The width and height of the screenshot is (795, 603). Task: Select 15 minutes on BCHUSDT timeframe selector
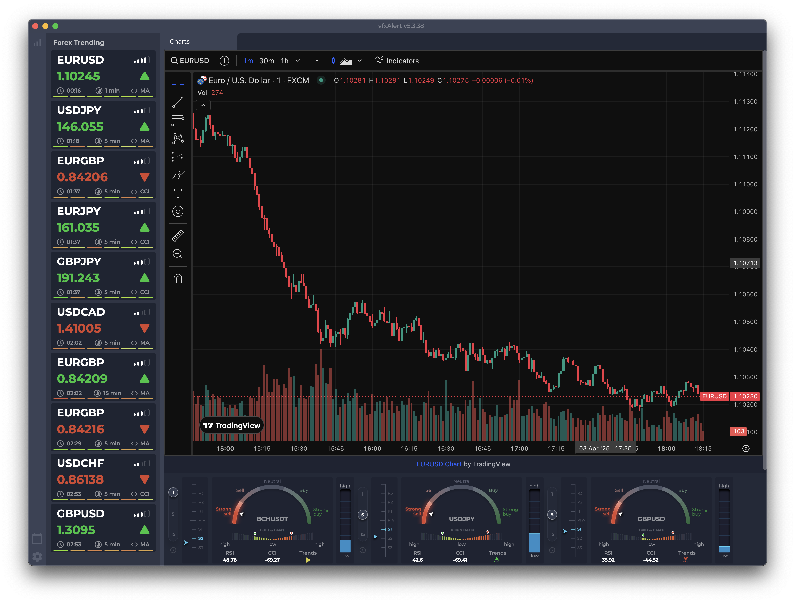click(173, 534)
